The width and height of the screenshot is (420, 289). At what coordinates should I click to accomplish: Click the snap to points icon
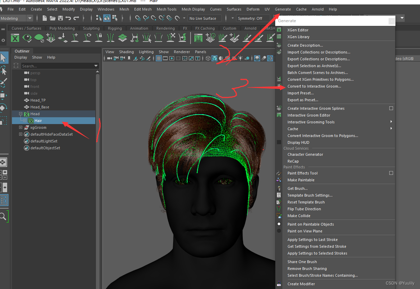[154, 18]
